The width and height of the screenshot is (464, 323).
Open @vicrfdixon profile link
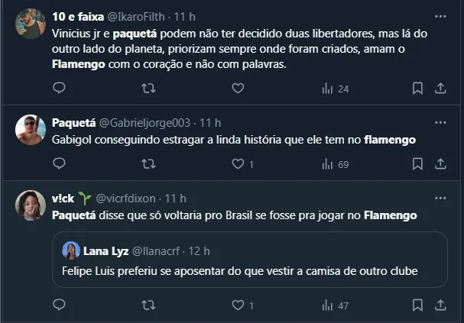click(128, 198)
